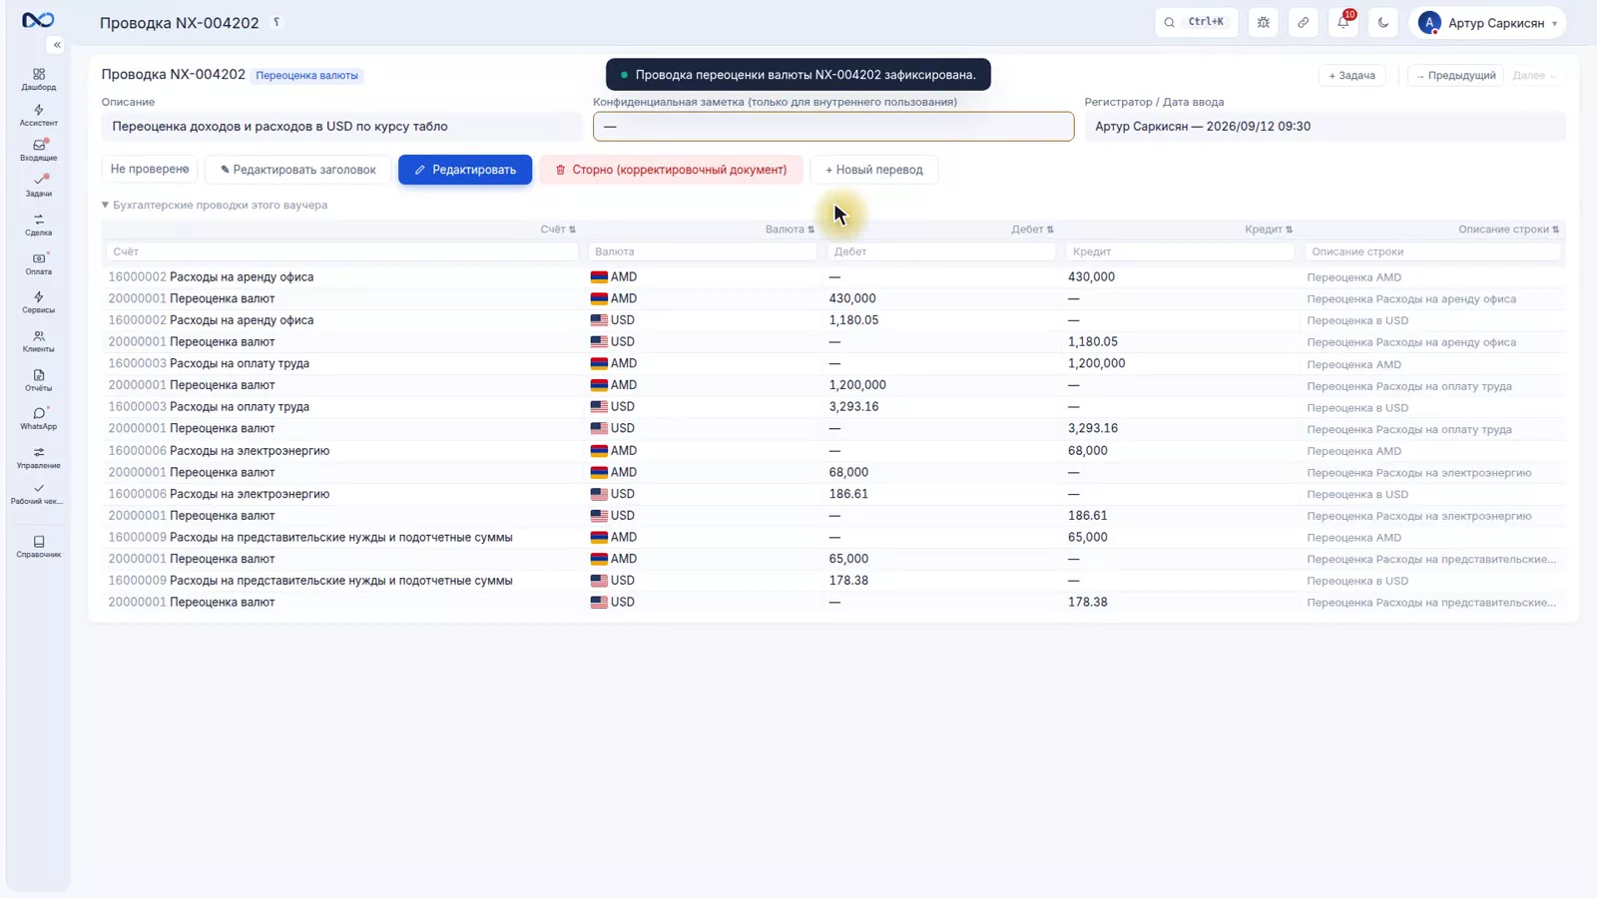The height and width of the screenshot is (898, 1597).
Task: Click credit value 178.38
Action: 1087,603
